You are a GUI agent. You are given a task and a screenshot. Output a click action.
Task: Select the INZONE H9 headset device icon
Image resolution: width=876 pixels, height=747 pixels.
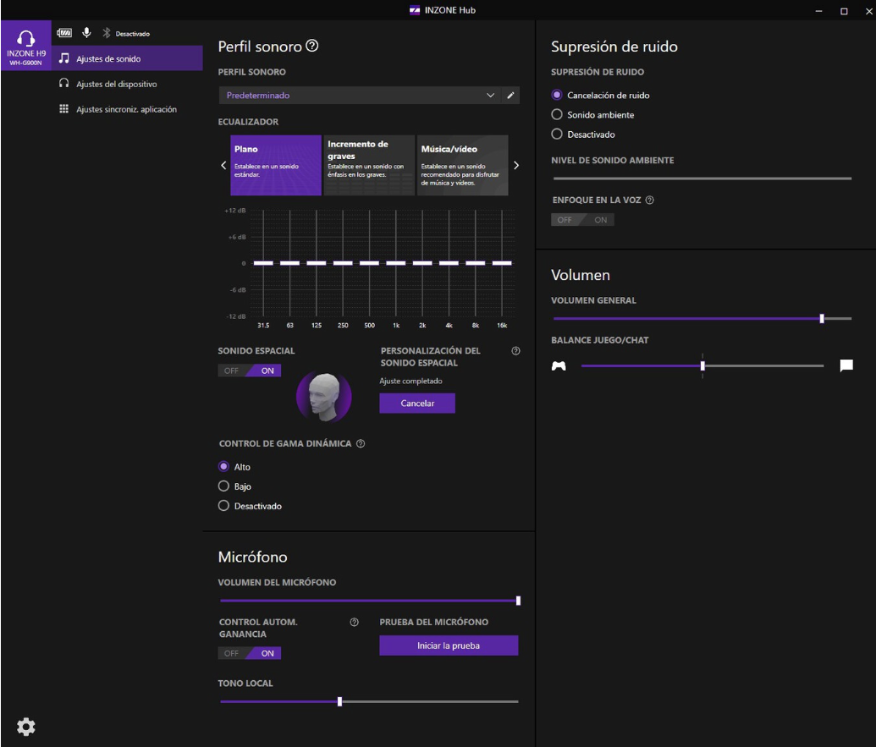click(x=25, y=46)
